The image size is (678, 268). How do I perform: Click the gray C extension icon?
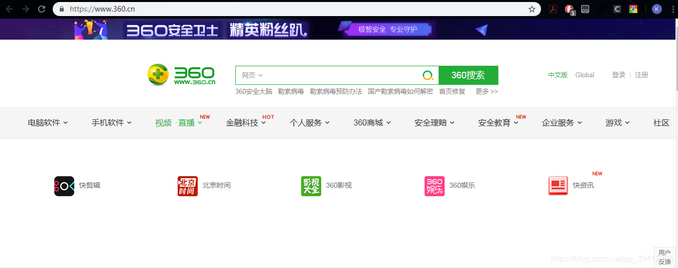(617, 9)
